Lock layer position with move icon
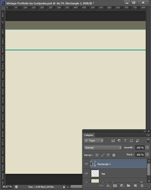 108,155
